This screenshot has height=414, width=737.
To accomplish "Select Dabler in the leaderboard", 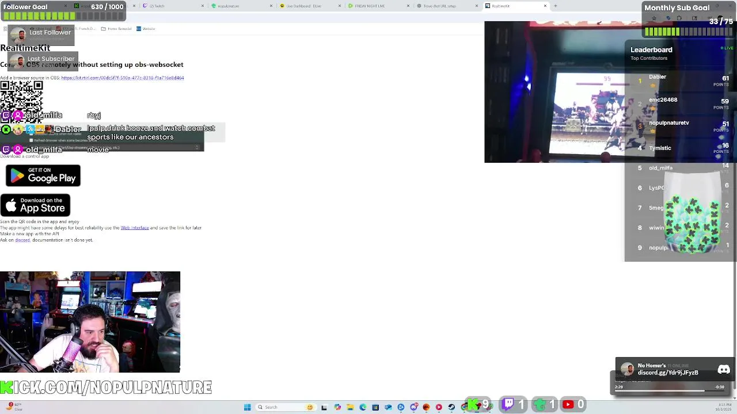I will point(679,80).
